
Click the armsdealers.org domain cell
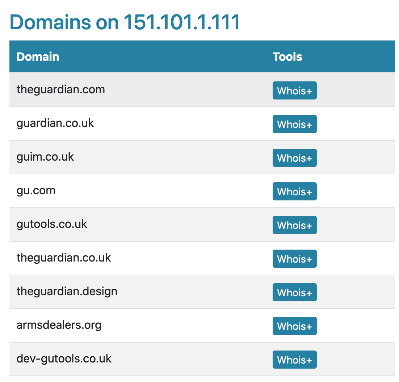(x=59, y=325)
